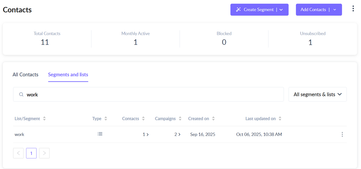
Task: Sort by Created on column arrows
Action: (213, 119)
